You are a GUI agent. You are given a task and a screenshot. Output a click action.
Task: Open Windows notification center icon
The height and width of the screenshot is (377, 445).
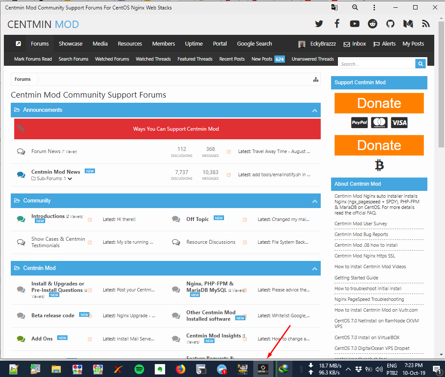[x=436, y=369]
